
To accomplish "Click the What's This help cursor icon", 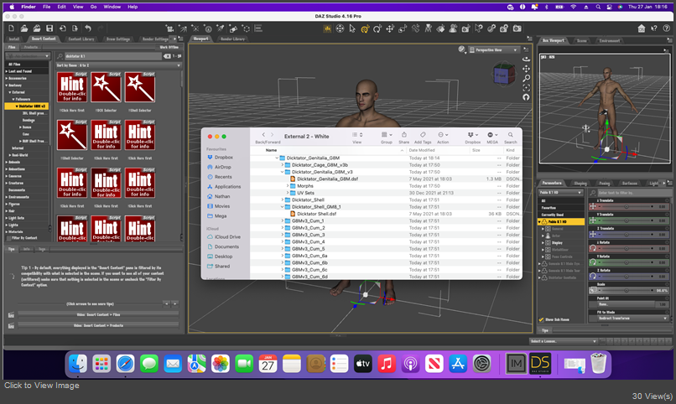I will (x=654, y=28).
